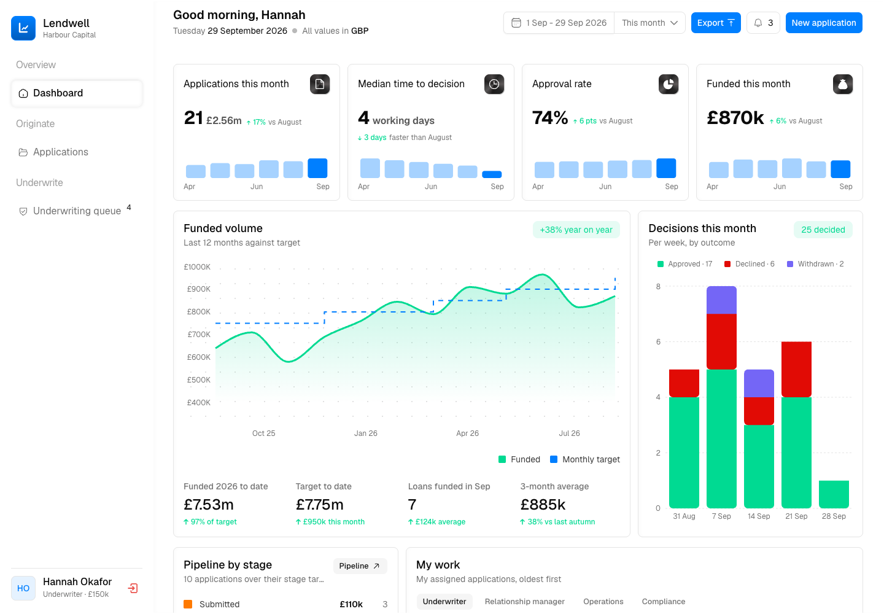Click the 28 Sep bar in Decisions chart
The image size is (884, 614).
pos(834,494)
